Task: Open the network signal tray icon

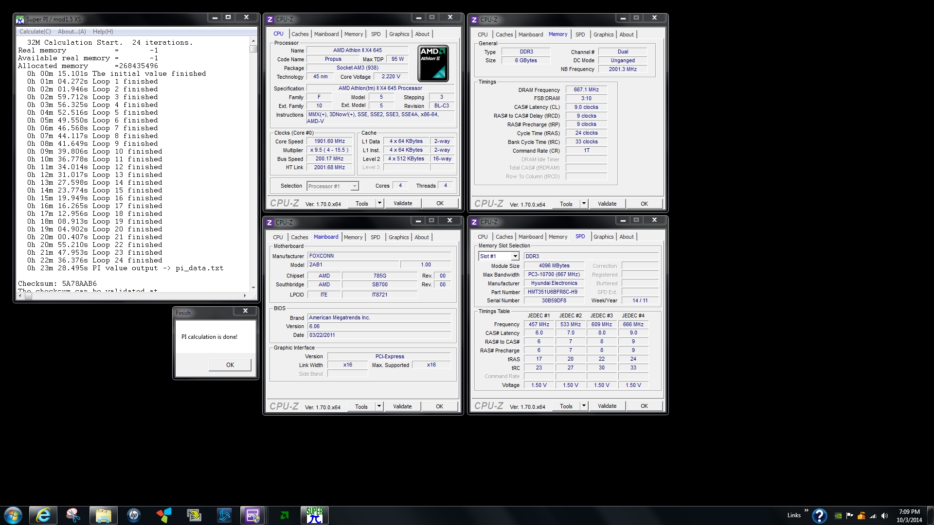Action: 873,516
